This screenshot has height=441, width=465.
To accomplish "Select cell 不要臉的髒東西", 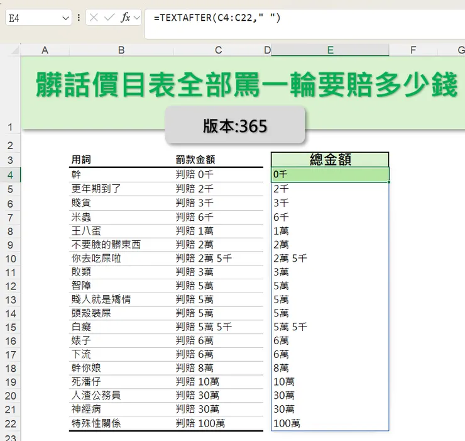I will [x=121, y=245].
